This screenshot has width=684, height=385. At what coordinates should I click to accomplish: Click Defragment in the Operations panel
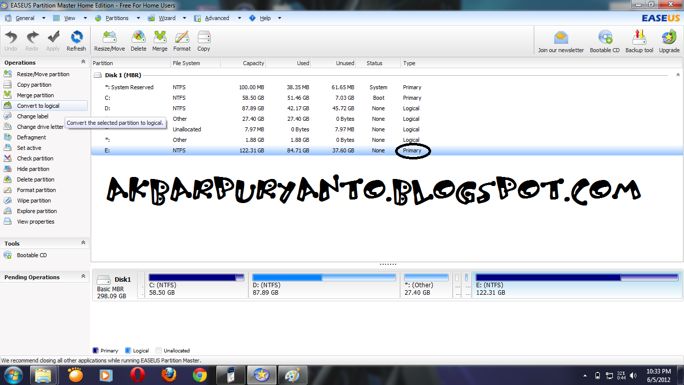[31, 137]
